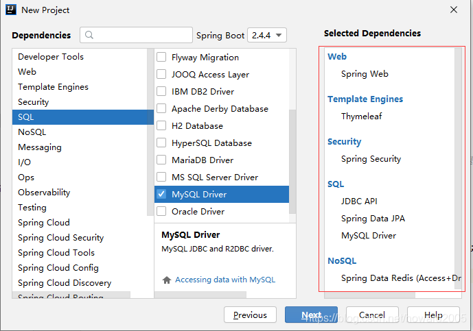Click the search magnifier icon
This screenshot has width=473, height=331.
[x=89, y=35]
